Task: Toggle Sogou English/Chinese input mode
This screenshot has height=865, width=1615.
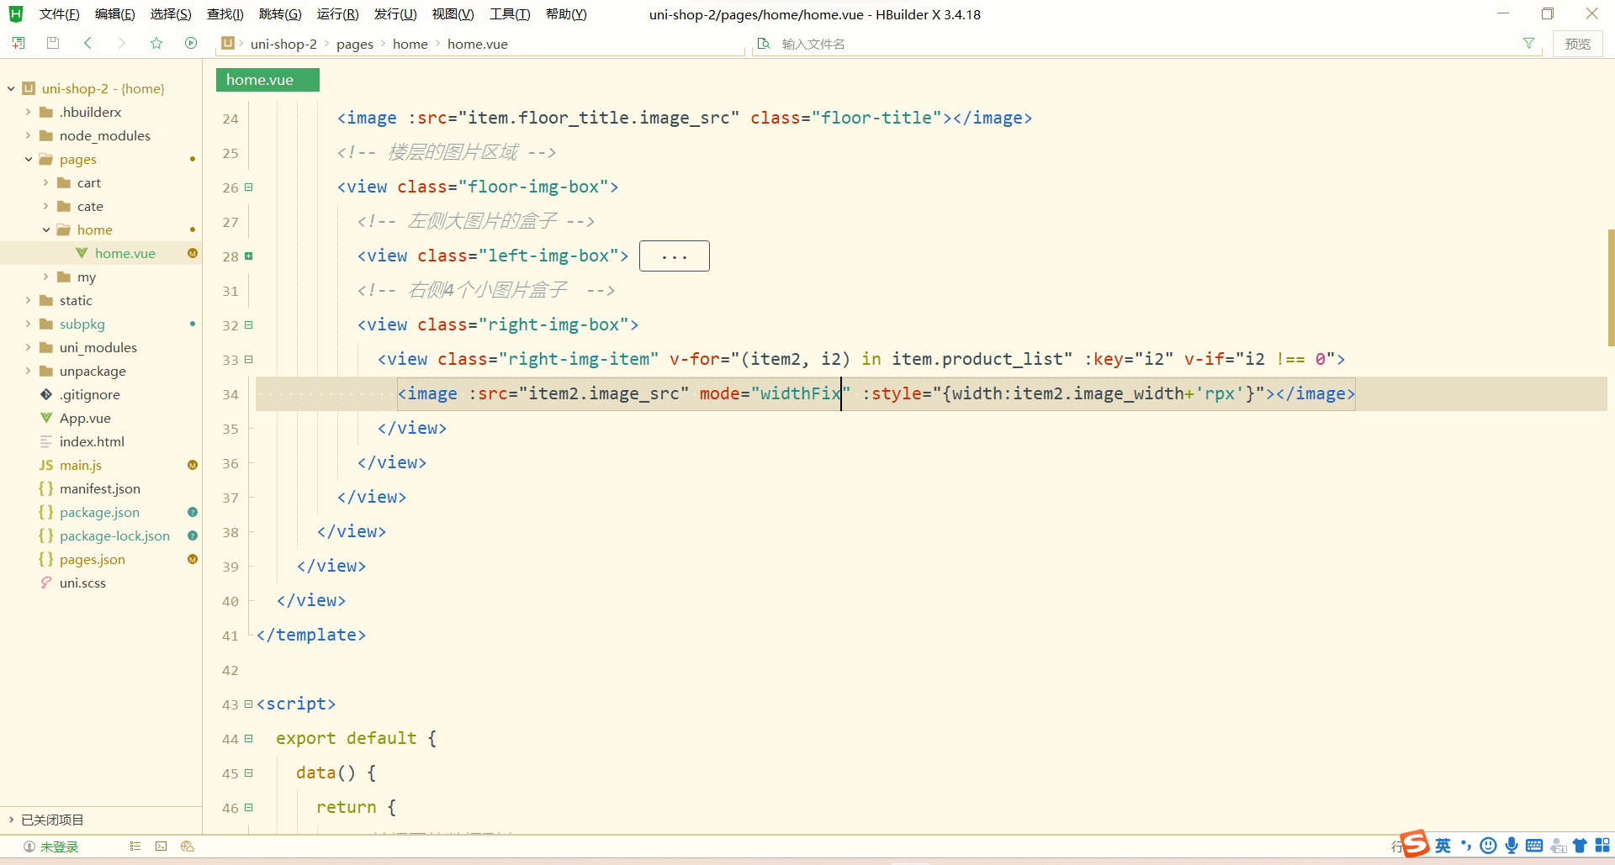Action: 1443,846
